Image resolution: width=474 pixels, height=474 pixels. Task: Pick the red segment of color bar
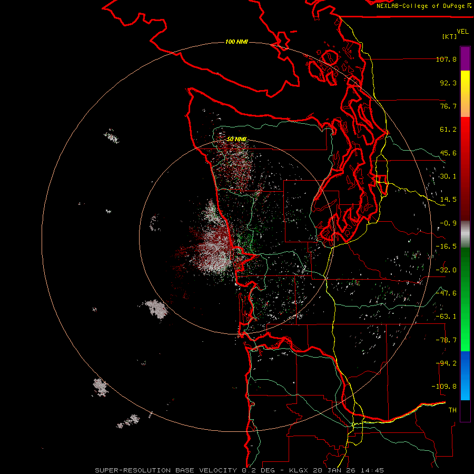pyautogui.click(x=465, y=169)
